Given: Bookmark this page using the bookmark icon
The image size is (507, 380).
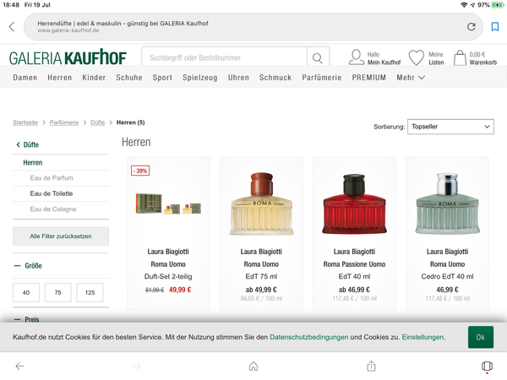Looking at the screenshot, I should tap(494, 26).
